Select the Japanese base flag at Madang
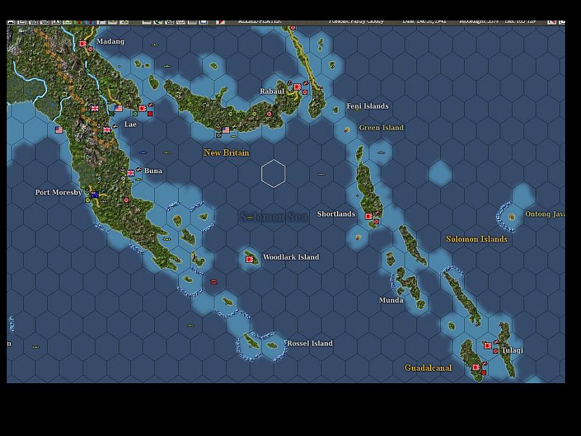The height and width of the screenshot is (436, 581). (x=83, y=44)
